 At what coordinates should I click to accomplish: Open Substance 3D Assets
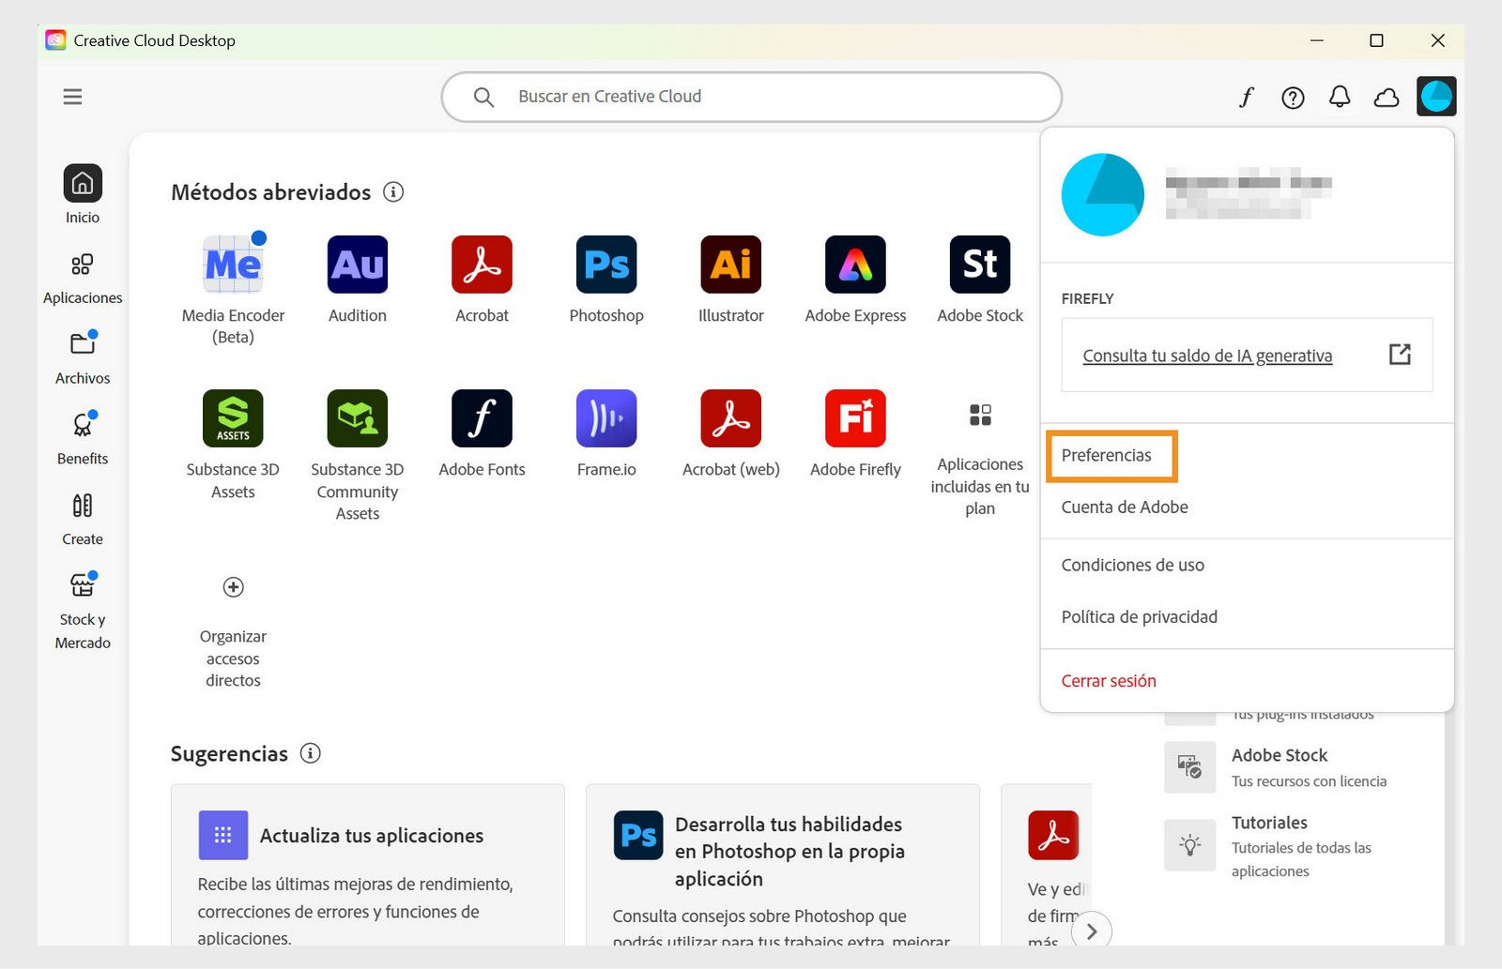tap(233, 419)
